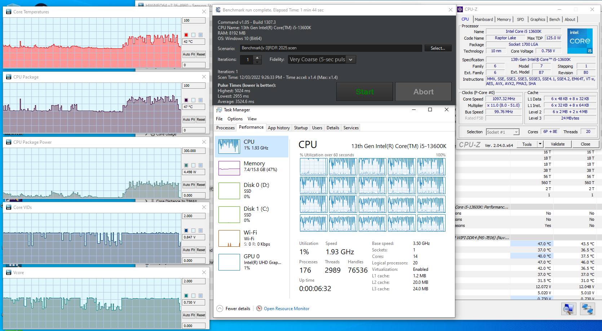The height and width of the screenshot is (331, 602).
Task: Switch to Processes tab in Task Manager
Action: tap(225, 128)
